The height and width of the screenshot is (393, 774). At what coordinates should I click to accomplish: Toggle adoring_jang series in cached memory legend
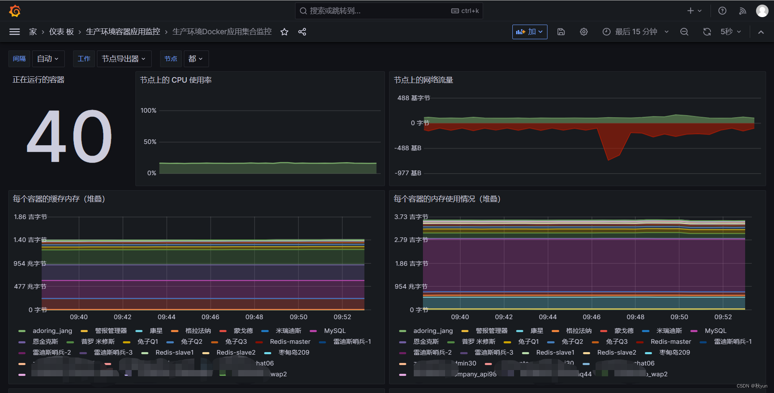coord(52,331)
